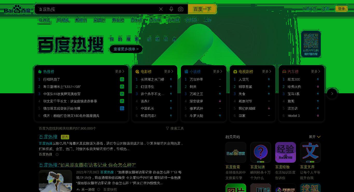This screenshot has width=354, height=192.
Task: Go to next ranking cards with the right arrow
Action: (x=332, y=94)
